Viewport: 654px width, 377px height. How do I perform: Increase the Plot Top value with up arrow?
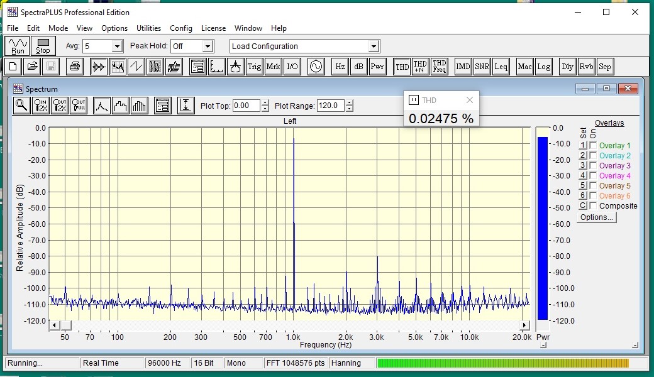(265, 102)
